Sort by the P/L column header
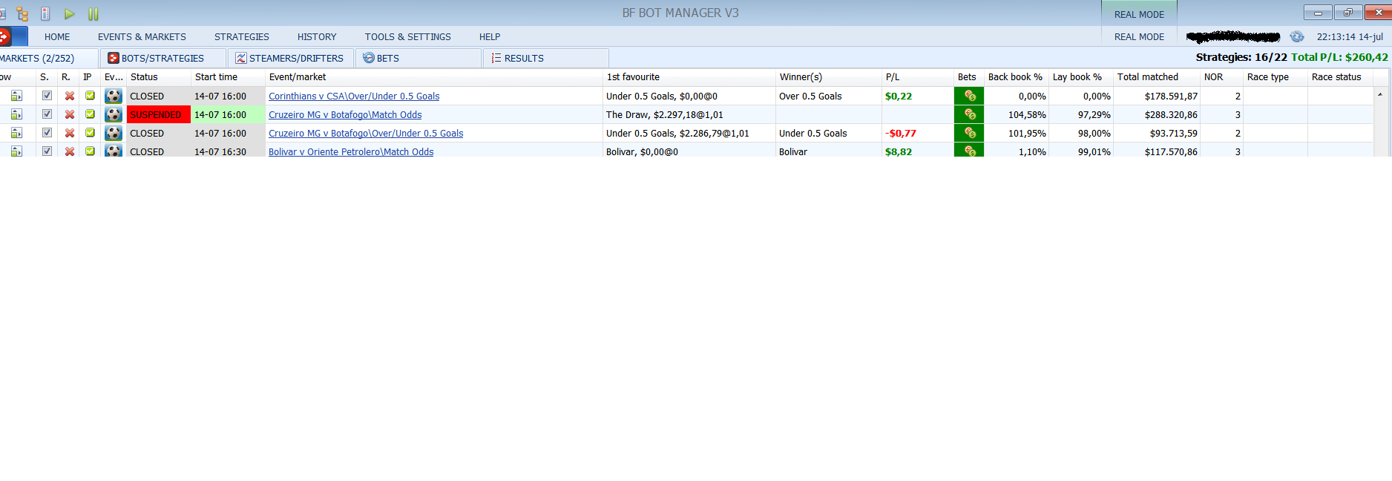Viewport: 1392px width, 481px height. pyautogui.click(x=917, y=77)
